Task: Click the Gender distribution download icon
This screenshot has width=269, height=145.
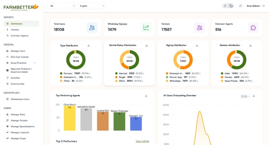Action: [251, 46]
